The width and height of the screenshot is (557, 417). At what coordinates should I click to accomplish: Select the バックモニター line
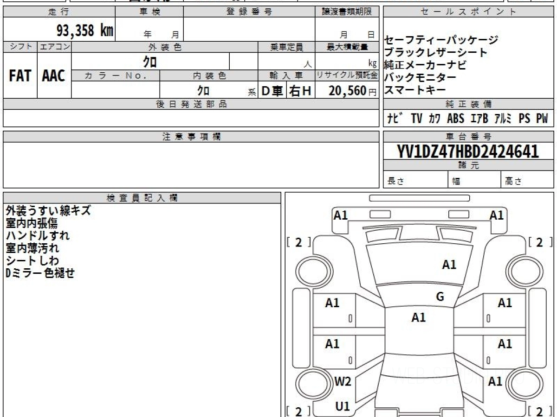421,77
